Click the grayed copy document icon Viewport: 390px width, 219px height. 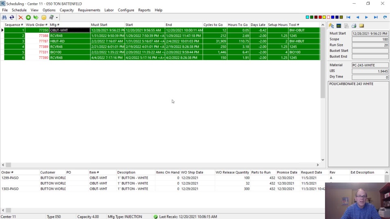[346, 26]
